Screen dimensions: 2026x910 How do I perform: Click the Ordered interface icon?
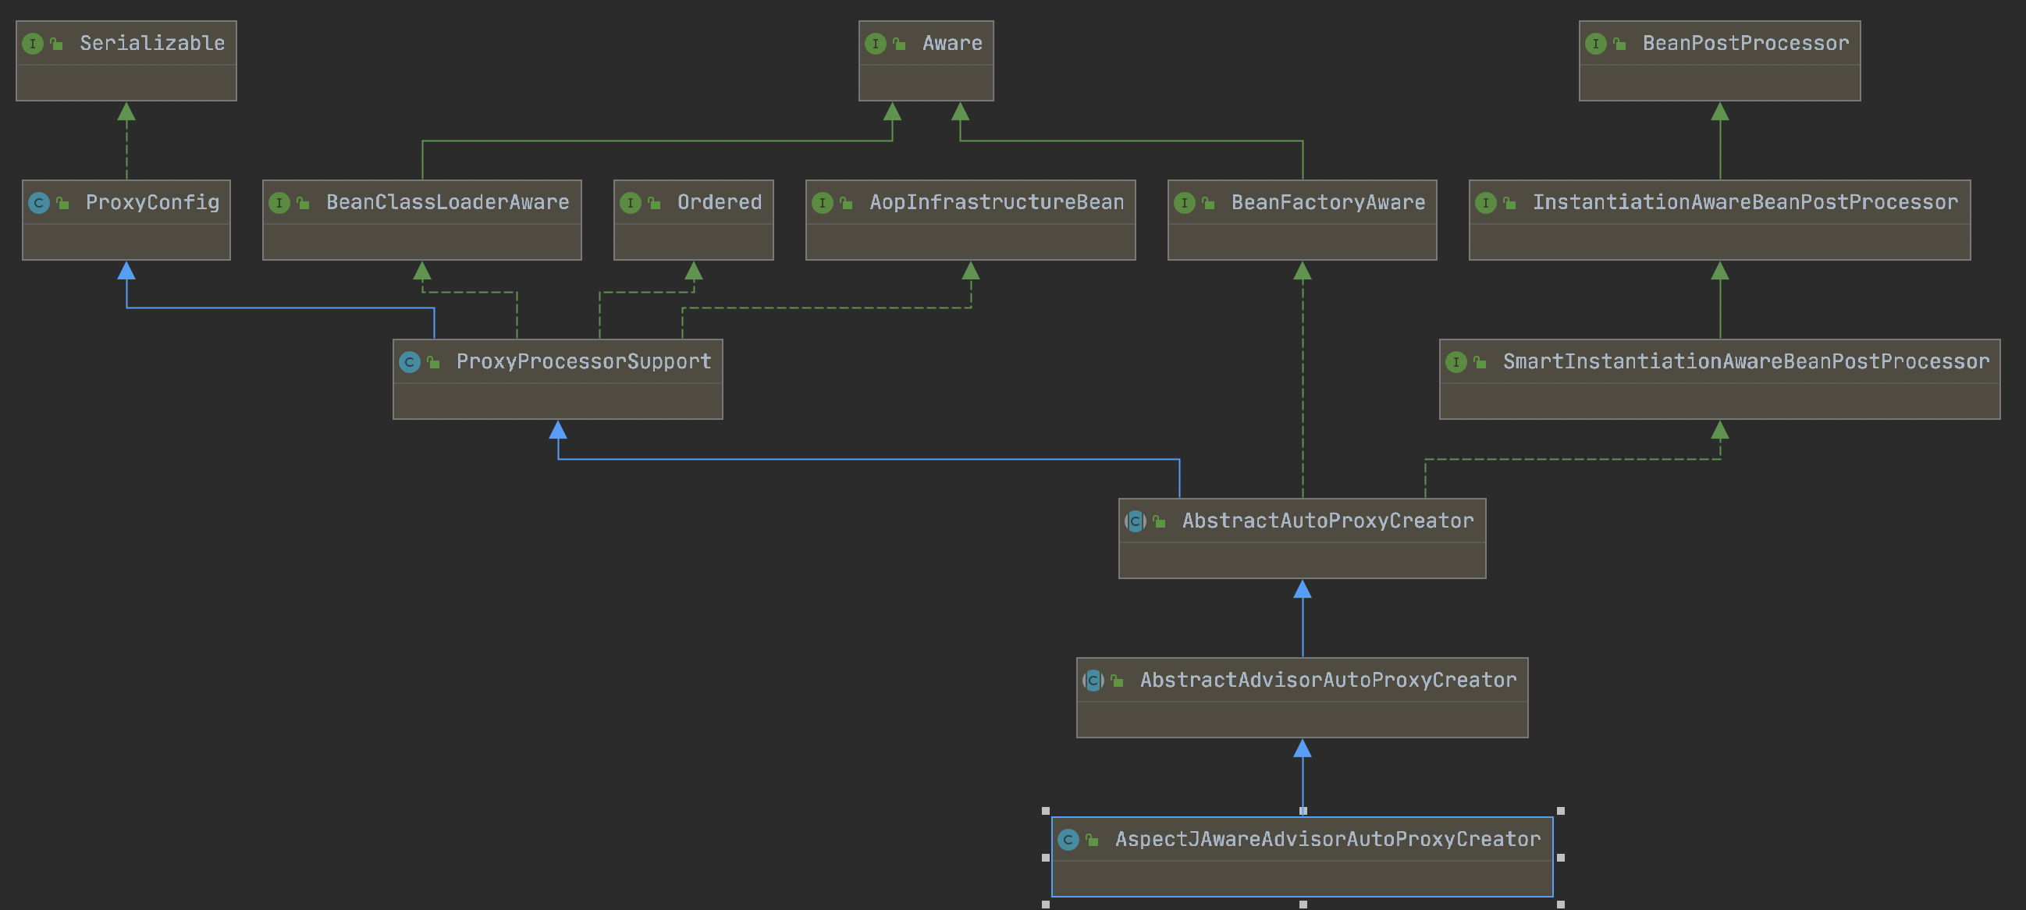(x=630, y=203)
